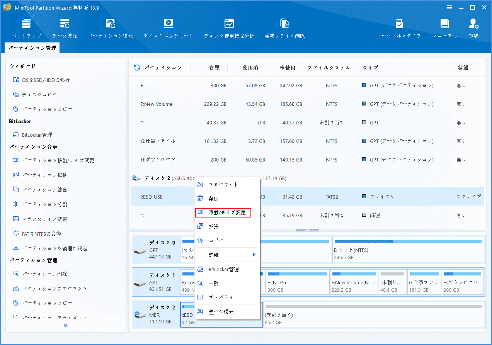Screen dimensions: 492x345
Task: Choose フォーマット in the context menu
Action: point(228,184)
